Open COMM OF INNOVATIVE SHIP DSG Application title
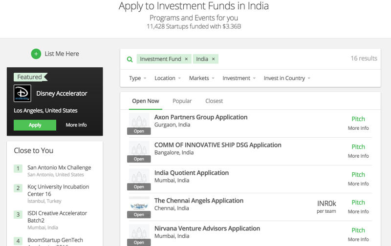 click(x=217, y=145)
